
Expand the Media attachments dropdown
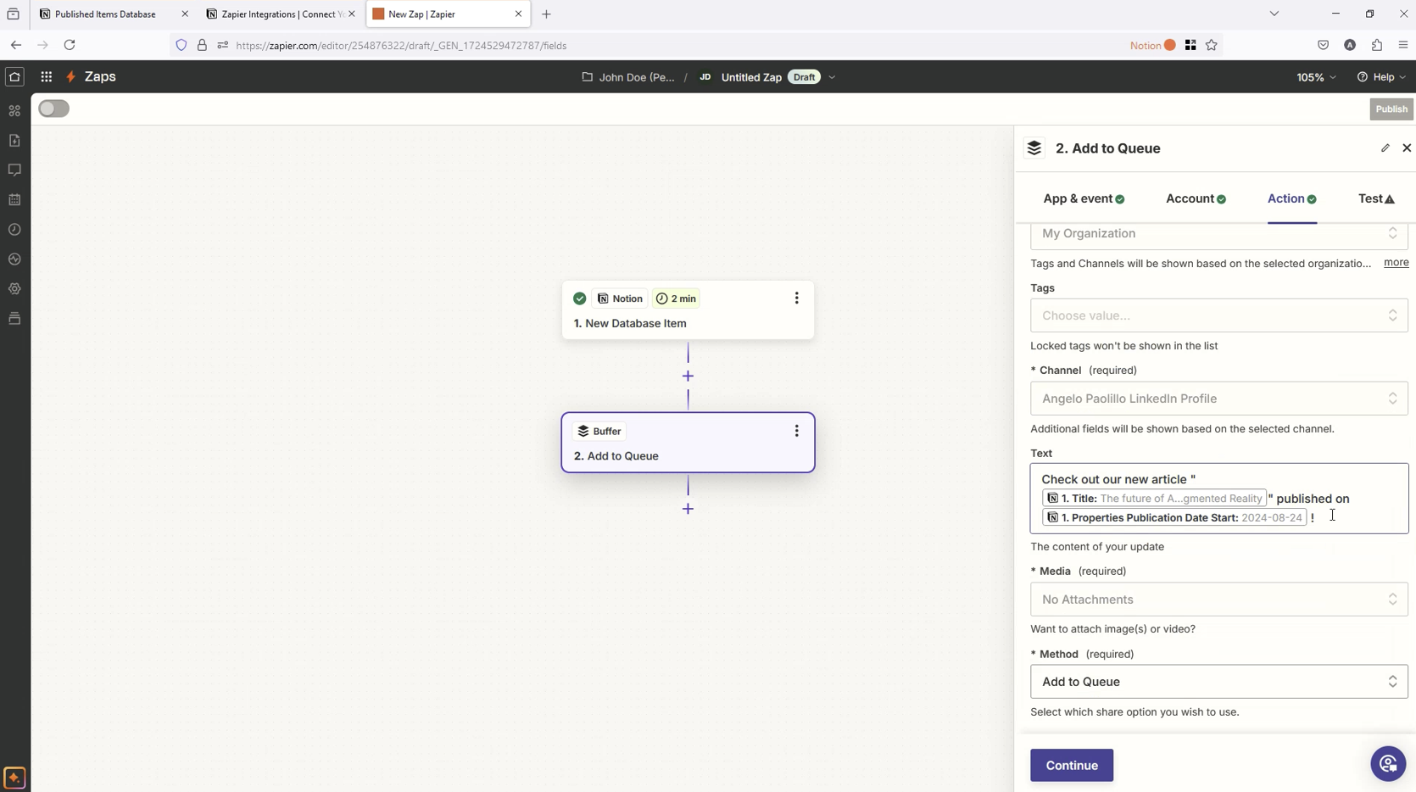pos(1218,600)
